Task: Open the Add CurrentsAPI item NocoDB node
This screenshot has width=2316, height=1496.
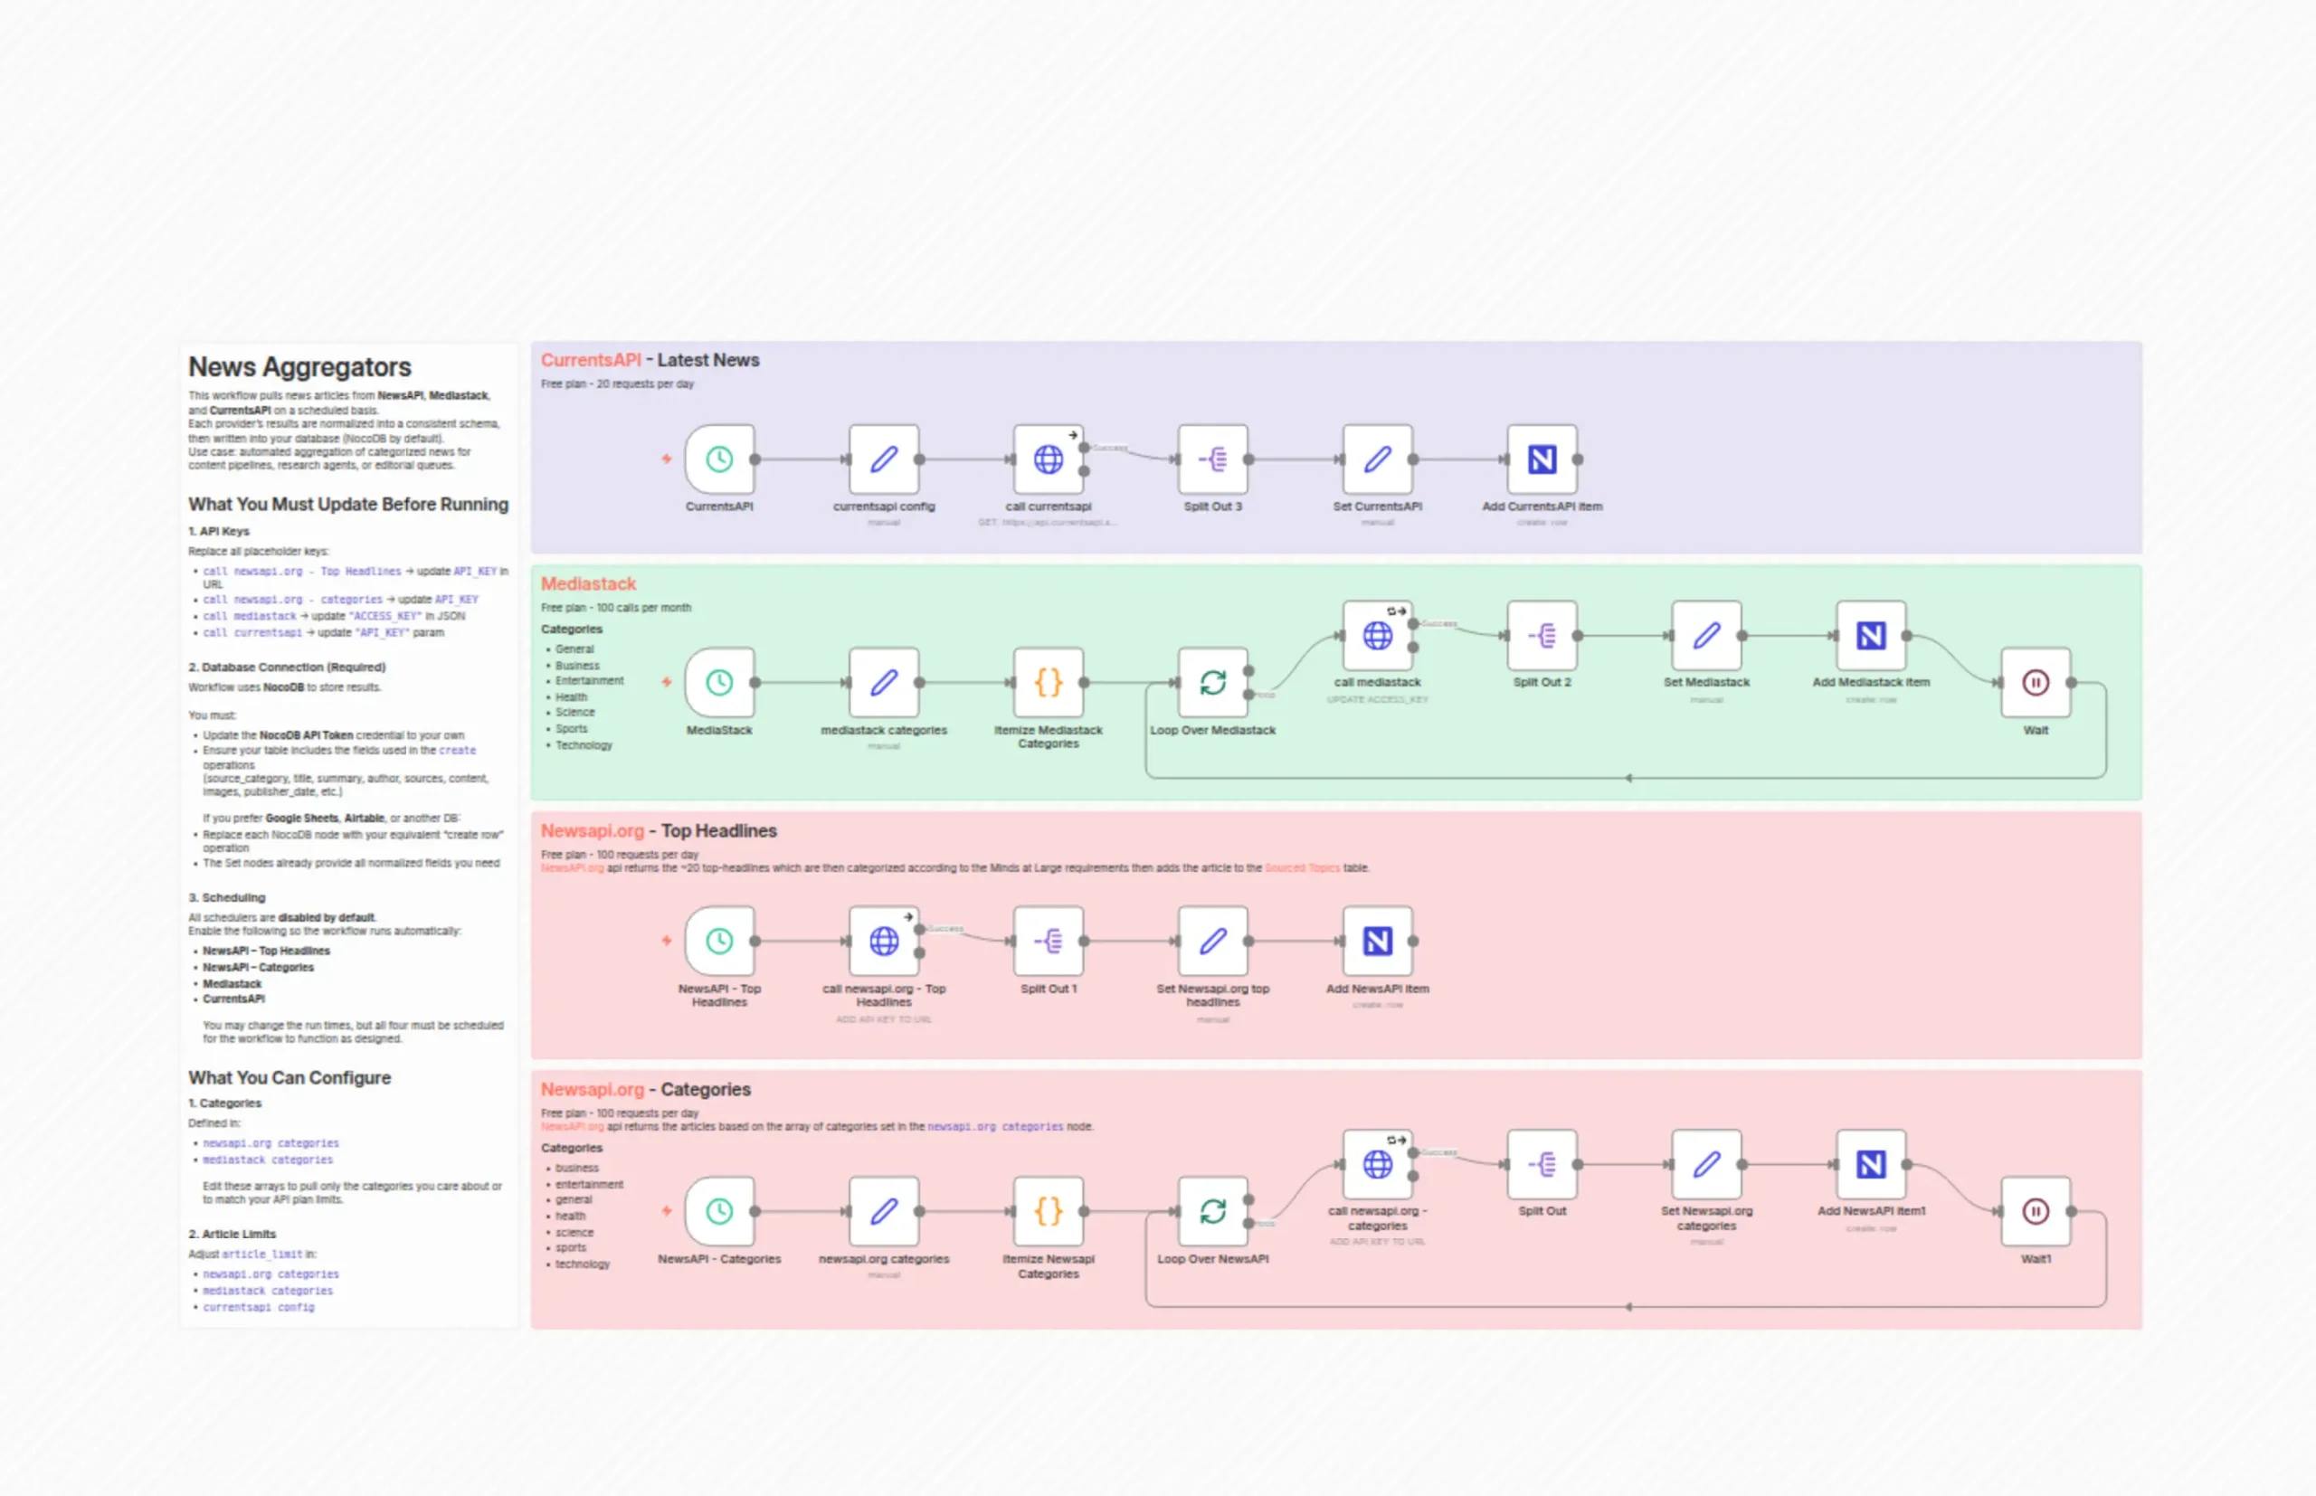Action: pyautogui.click(x=1542, y=459)
